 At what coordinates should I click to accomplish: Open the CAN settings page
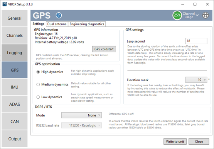pyautogui.click(x=15, y=122)
